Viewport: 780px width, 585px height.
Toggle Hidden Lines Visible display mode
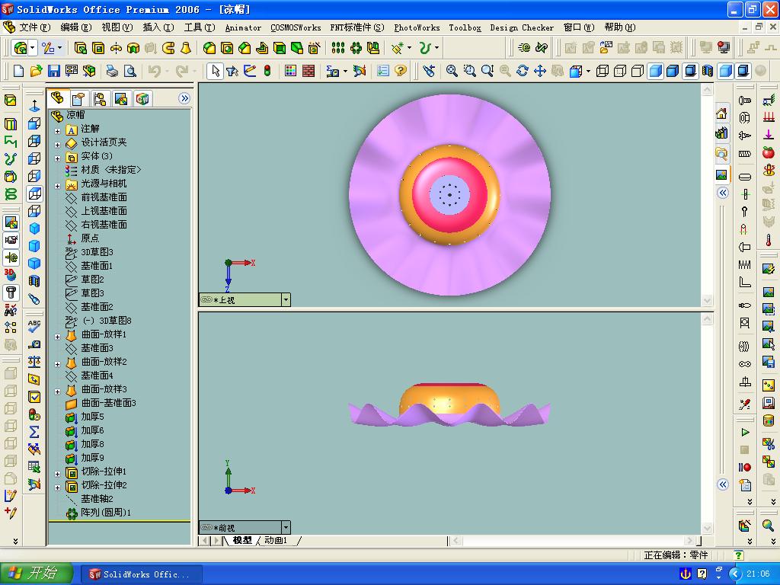620,71
